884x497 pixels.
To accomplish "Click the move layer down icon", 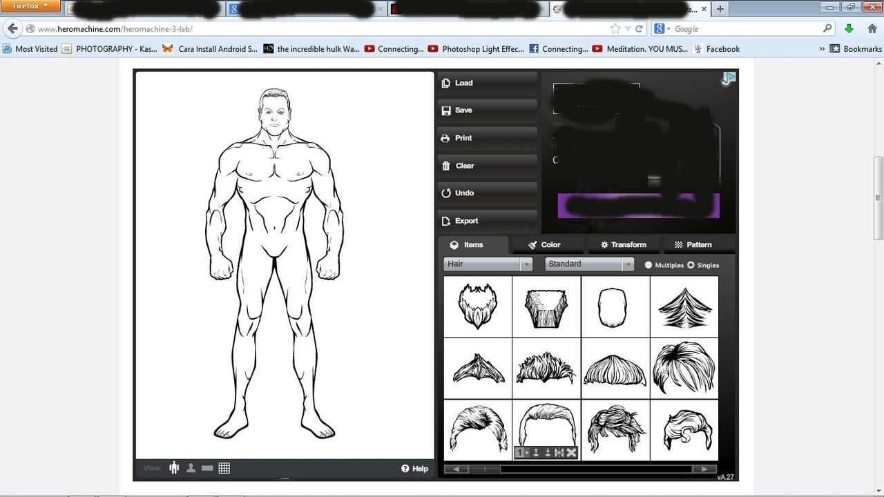I will click(x=548, y=453).
